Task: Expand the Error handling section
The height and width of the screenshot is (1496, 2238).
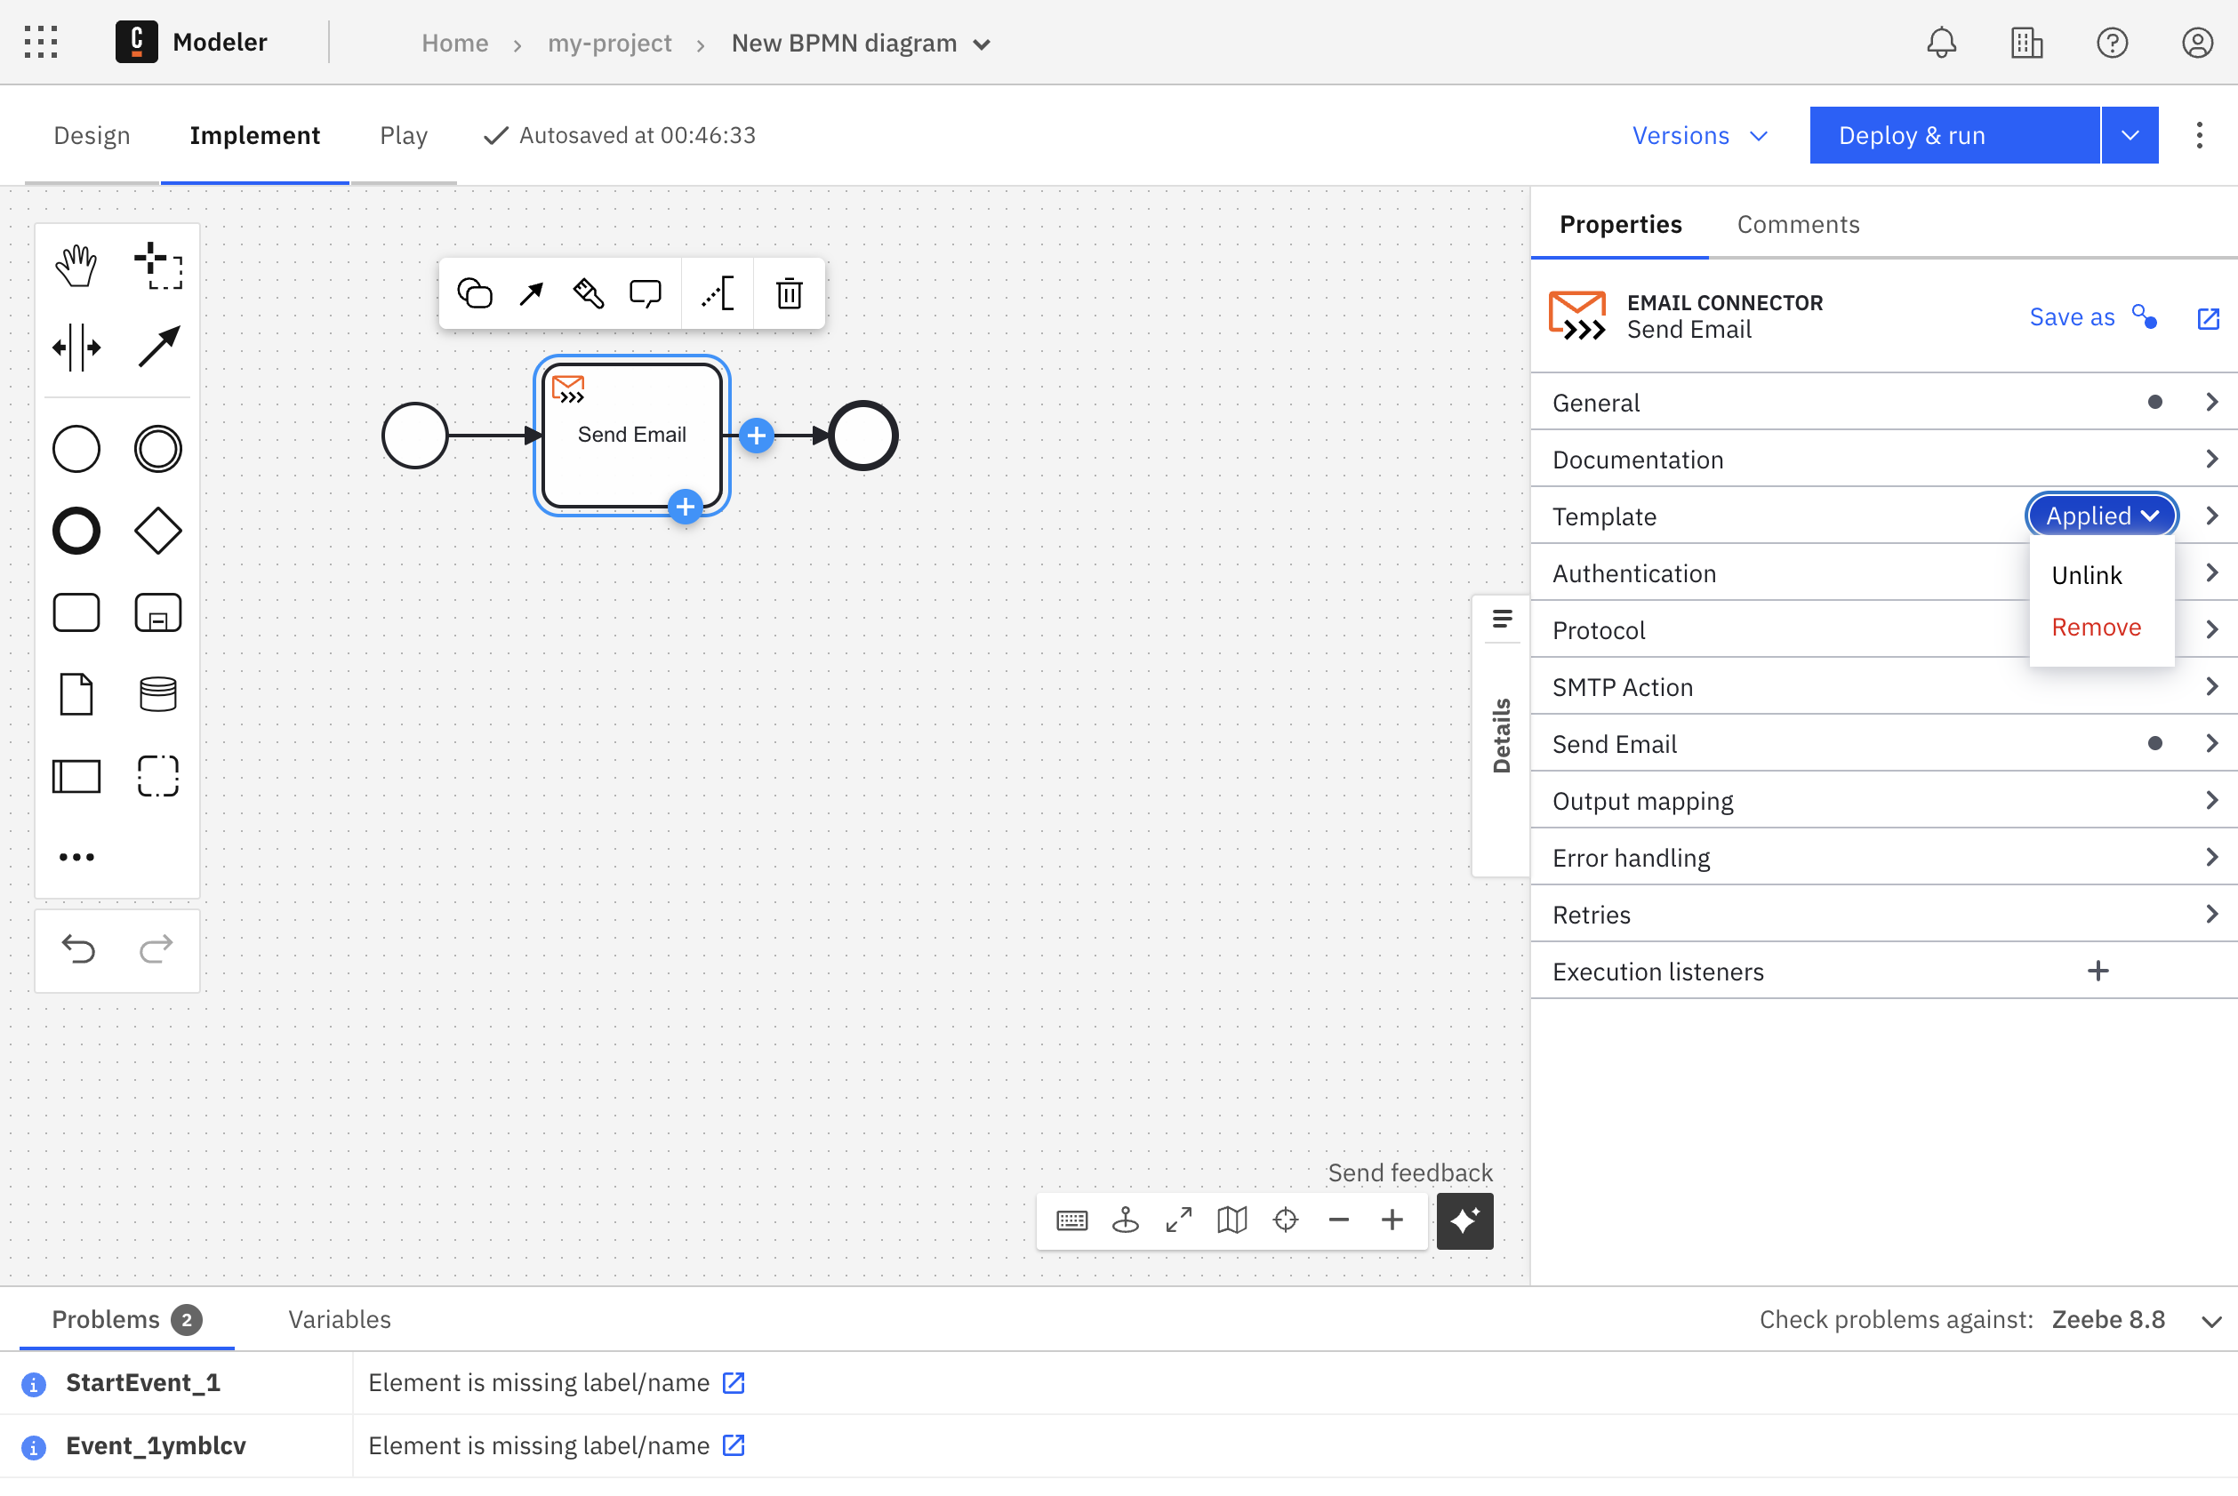Action: (1884, 858)
